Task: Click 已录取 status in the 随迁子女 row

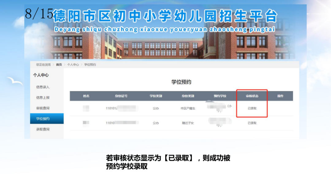Action: pos(252,123)
